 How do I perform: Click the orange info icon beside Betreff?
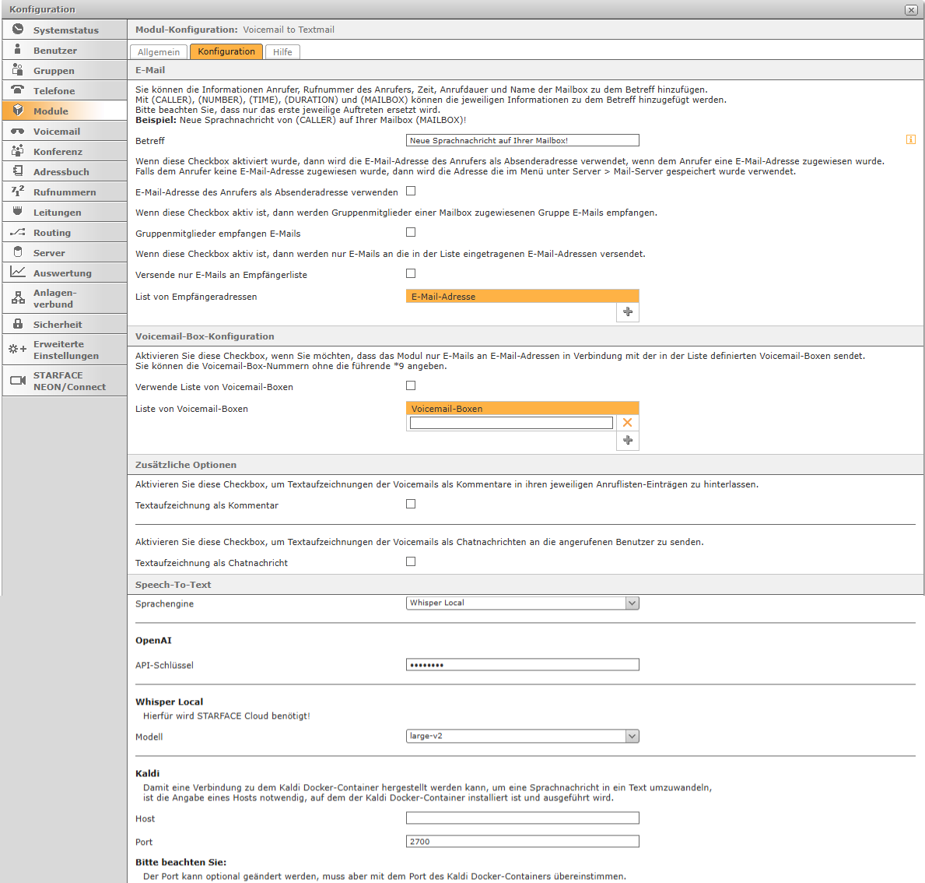click(911, 140)
